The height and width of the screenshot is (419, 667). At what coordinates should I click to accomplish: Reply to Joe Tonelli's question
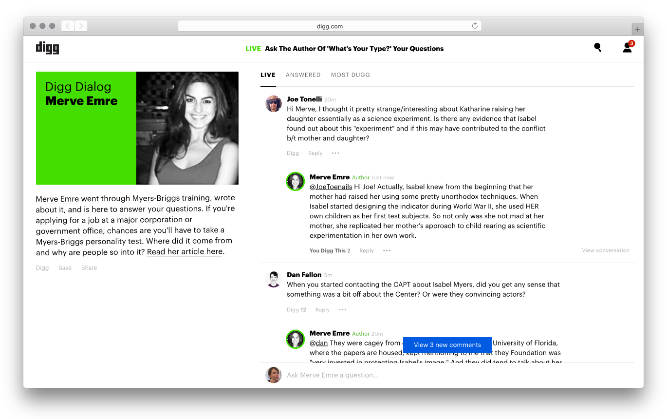pos(315,153)
